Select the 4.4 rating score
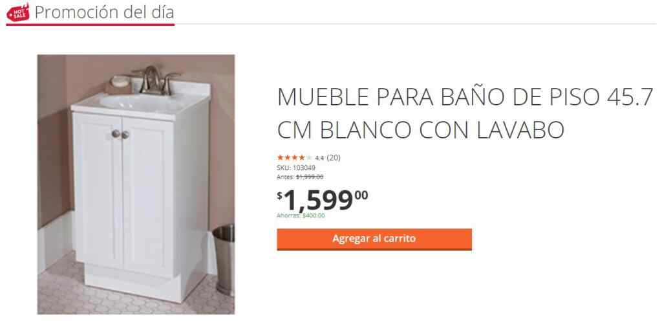 point(319,158)
